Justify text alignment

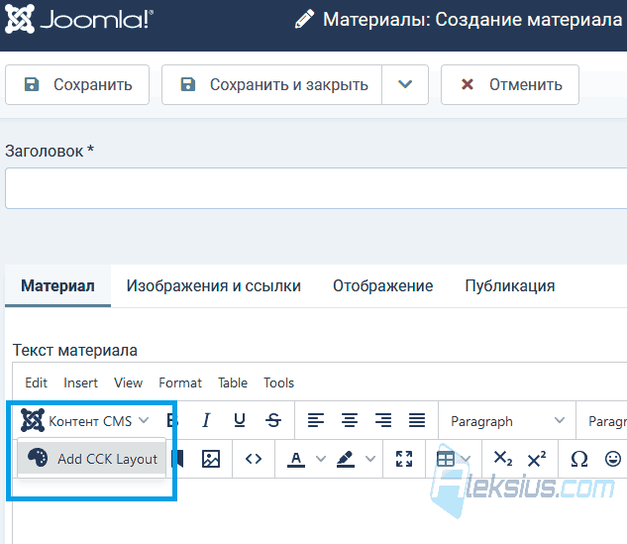[x=417, y=420]
